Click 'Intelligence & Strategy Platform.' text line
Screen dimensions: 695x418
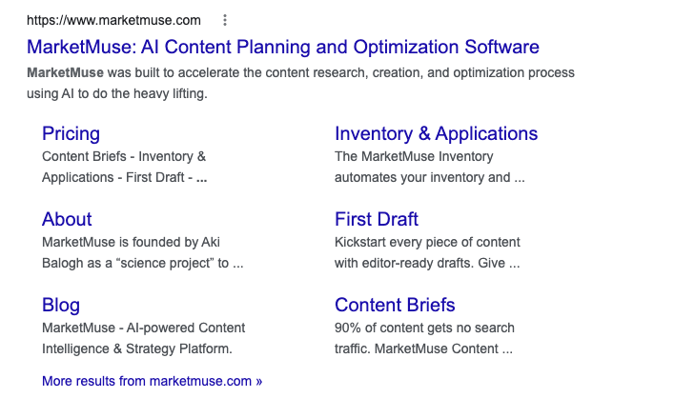point(137,348)
